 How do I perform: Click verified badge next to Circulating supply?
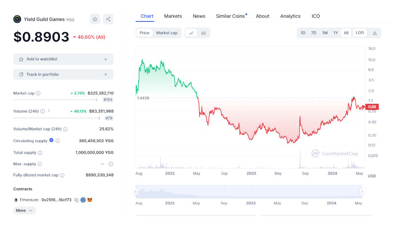click(x=51, y=140)
